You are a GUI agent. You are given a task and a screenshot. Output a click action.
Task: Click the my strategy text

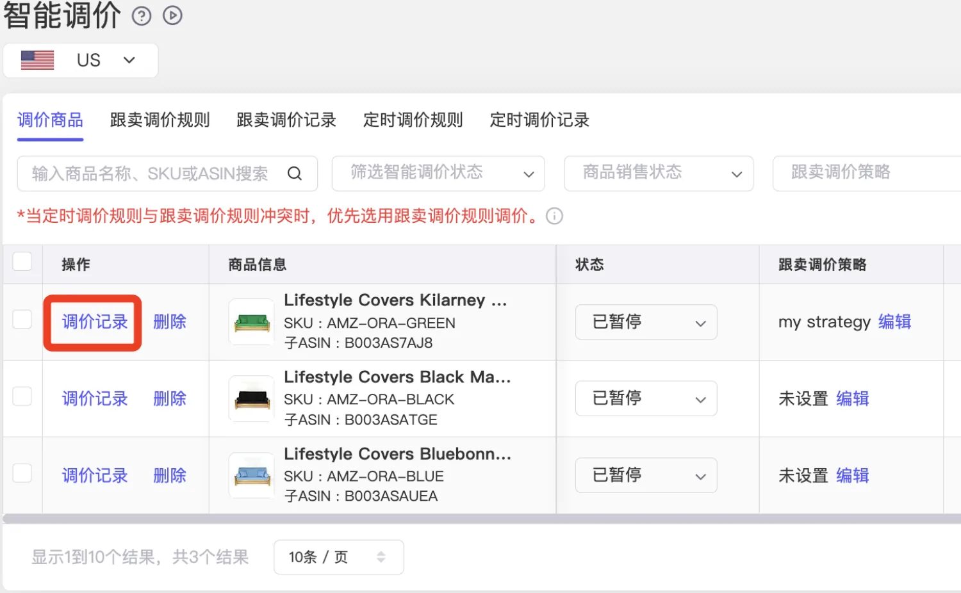tap(825, 322)
